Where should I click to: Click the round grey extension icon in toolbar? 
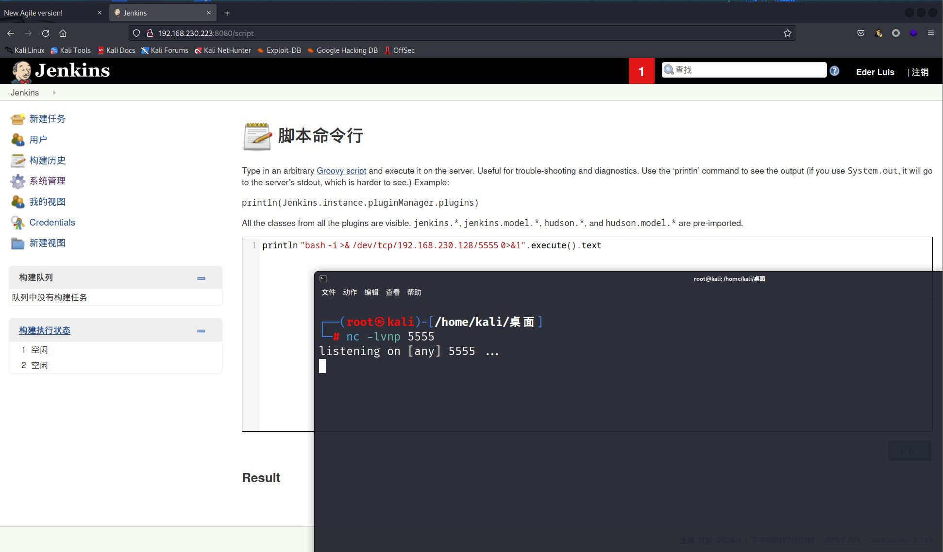(896, 33)
